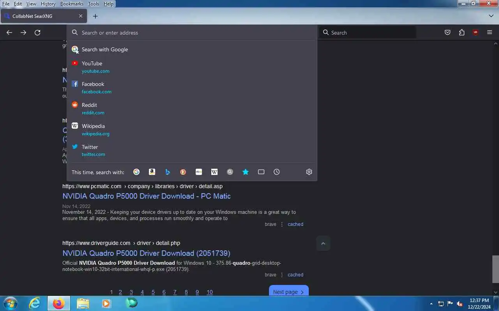Open NVIDIA Quadro P5000 Driver Download - PC Matic

(147, 196)
